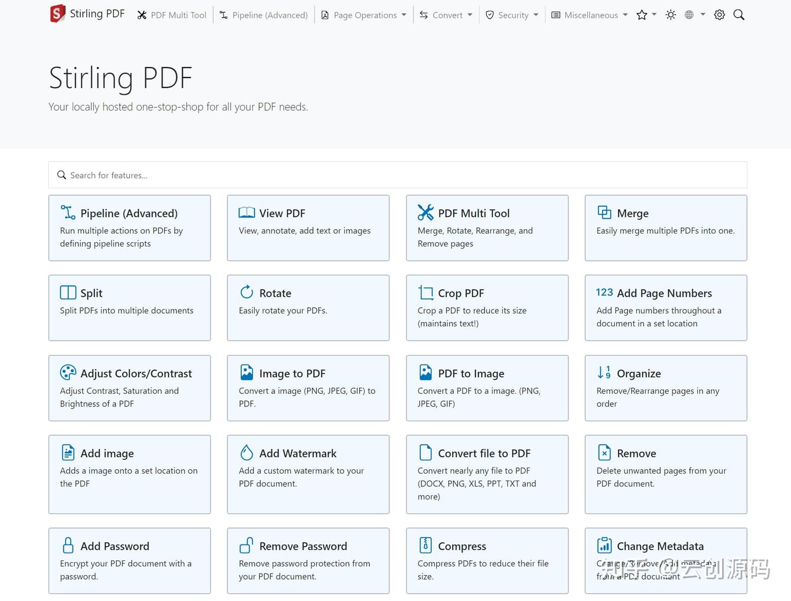Click the Rotate card icon
The width and height of the screenshot is (791, 601).
247,292
